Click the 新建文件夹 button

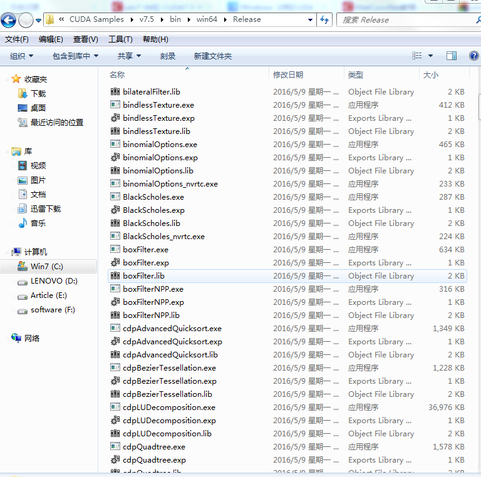(212, 56)
